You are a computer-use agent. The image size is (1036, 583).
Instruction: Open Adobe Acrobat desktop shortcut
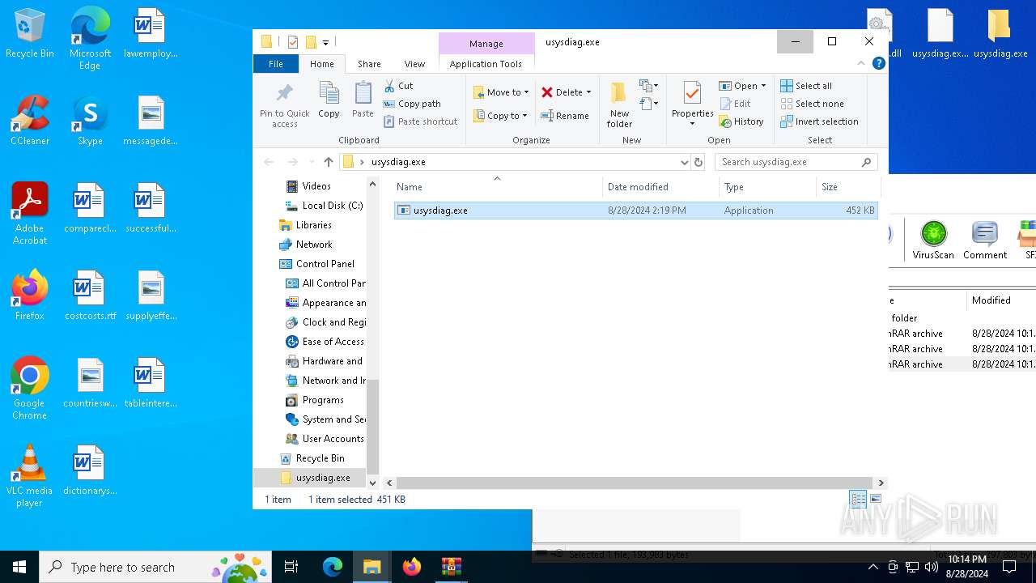[29, 214]
